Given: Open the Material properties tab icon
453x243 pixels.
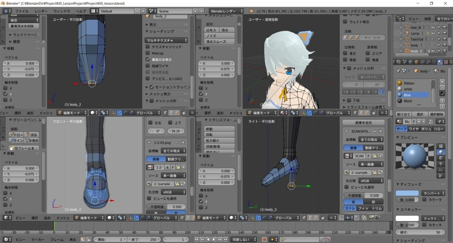Looking at the screenshot, I should 440,62.
